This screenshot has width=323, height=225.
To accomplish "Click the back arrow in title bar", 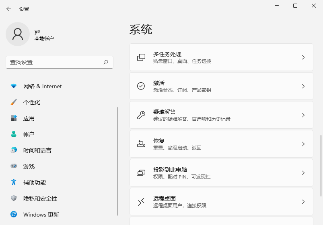I will tap(9, 9).
